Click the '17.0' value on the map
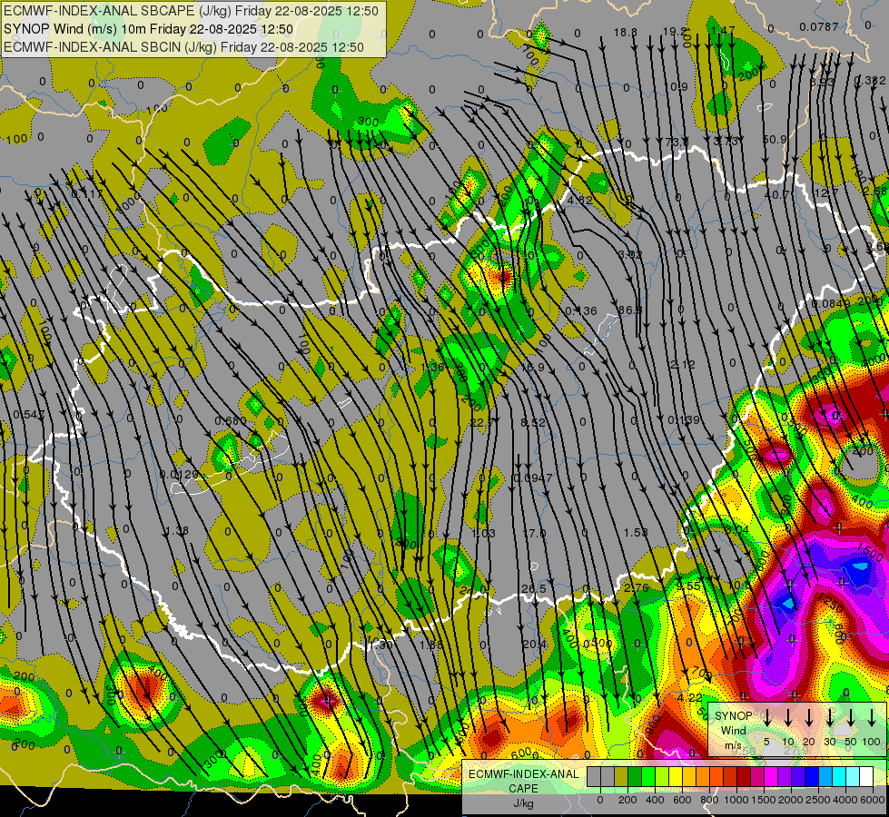Image resolution: width=889 pixels, height=817 pixels. click(x=534, y=533)
